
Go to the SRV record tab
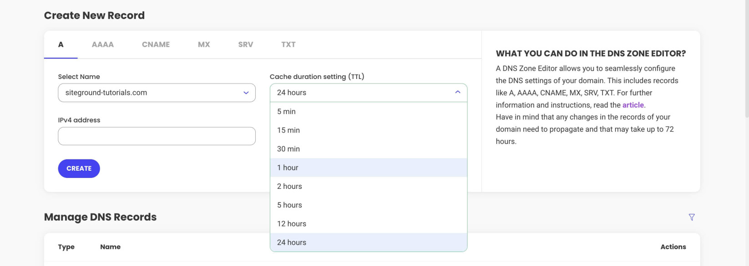click(x=246, y=44)
